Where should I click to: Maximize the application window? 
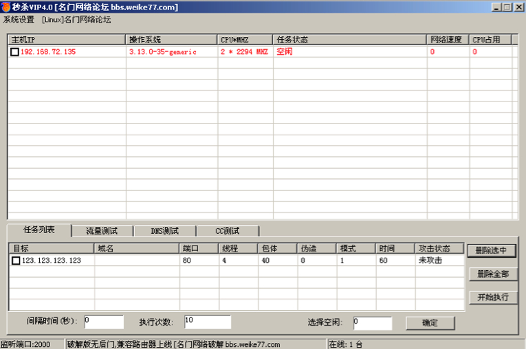click(x=507, y=7)
